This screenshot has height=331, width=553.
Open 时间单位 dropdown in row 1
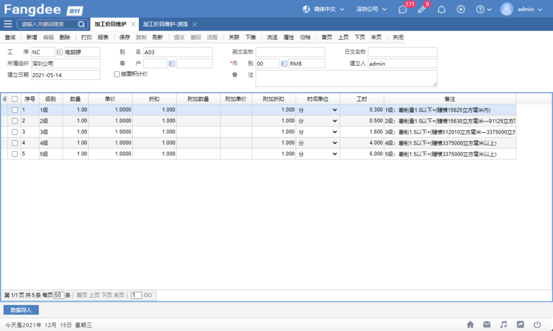(318, 110)
